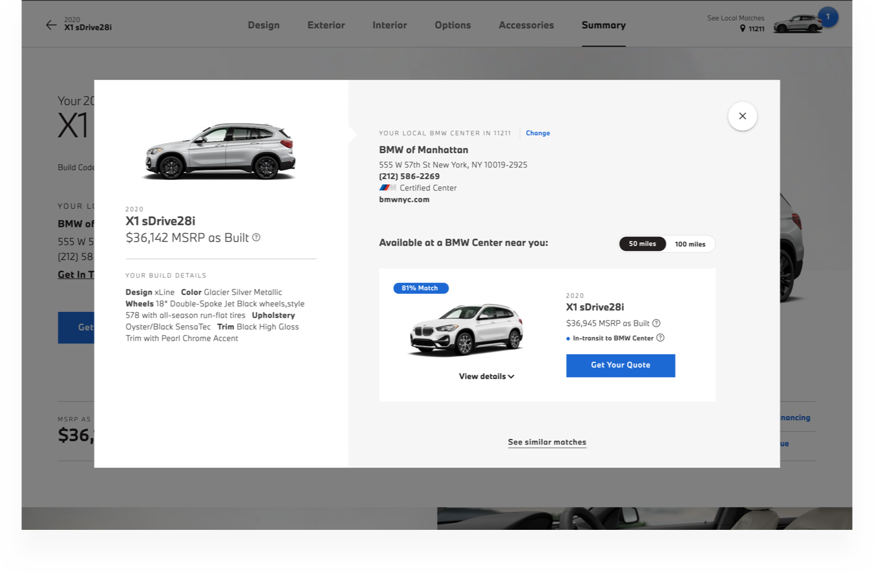874x573 pixels.
Task: Open the See similar matches link
Action: [547, 442]
